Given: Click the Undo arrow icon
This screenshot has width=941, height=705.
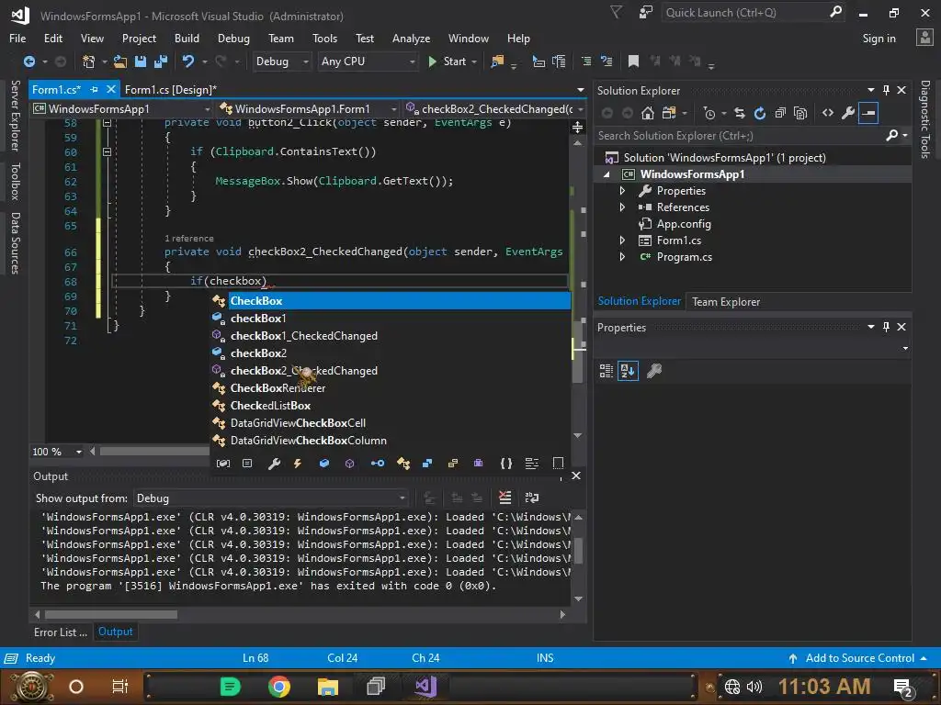Looking at the screenshot, I should pyautogui.click(x=187, y=62).
